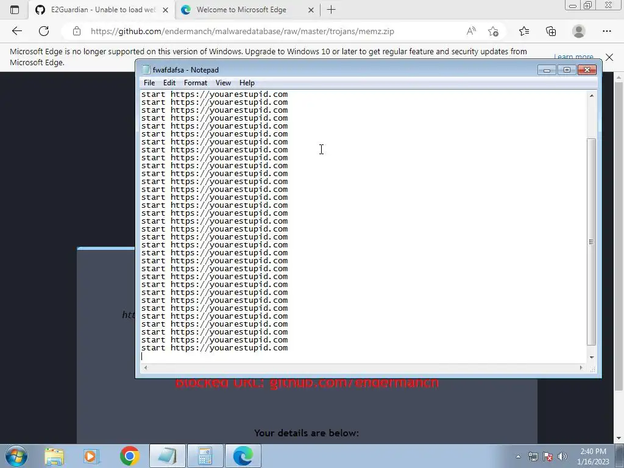Screen dimensions: 624x468
Task: Select the Notepad taskbar button
Action: coord(167,456)
